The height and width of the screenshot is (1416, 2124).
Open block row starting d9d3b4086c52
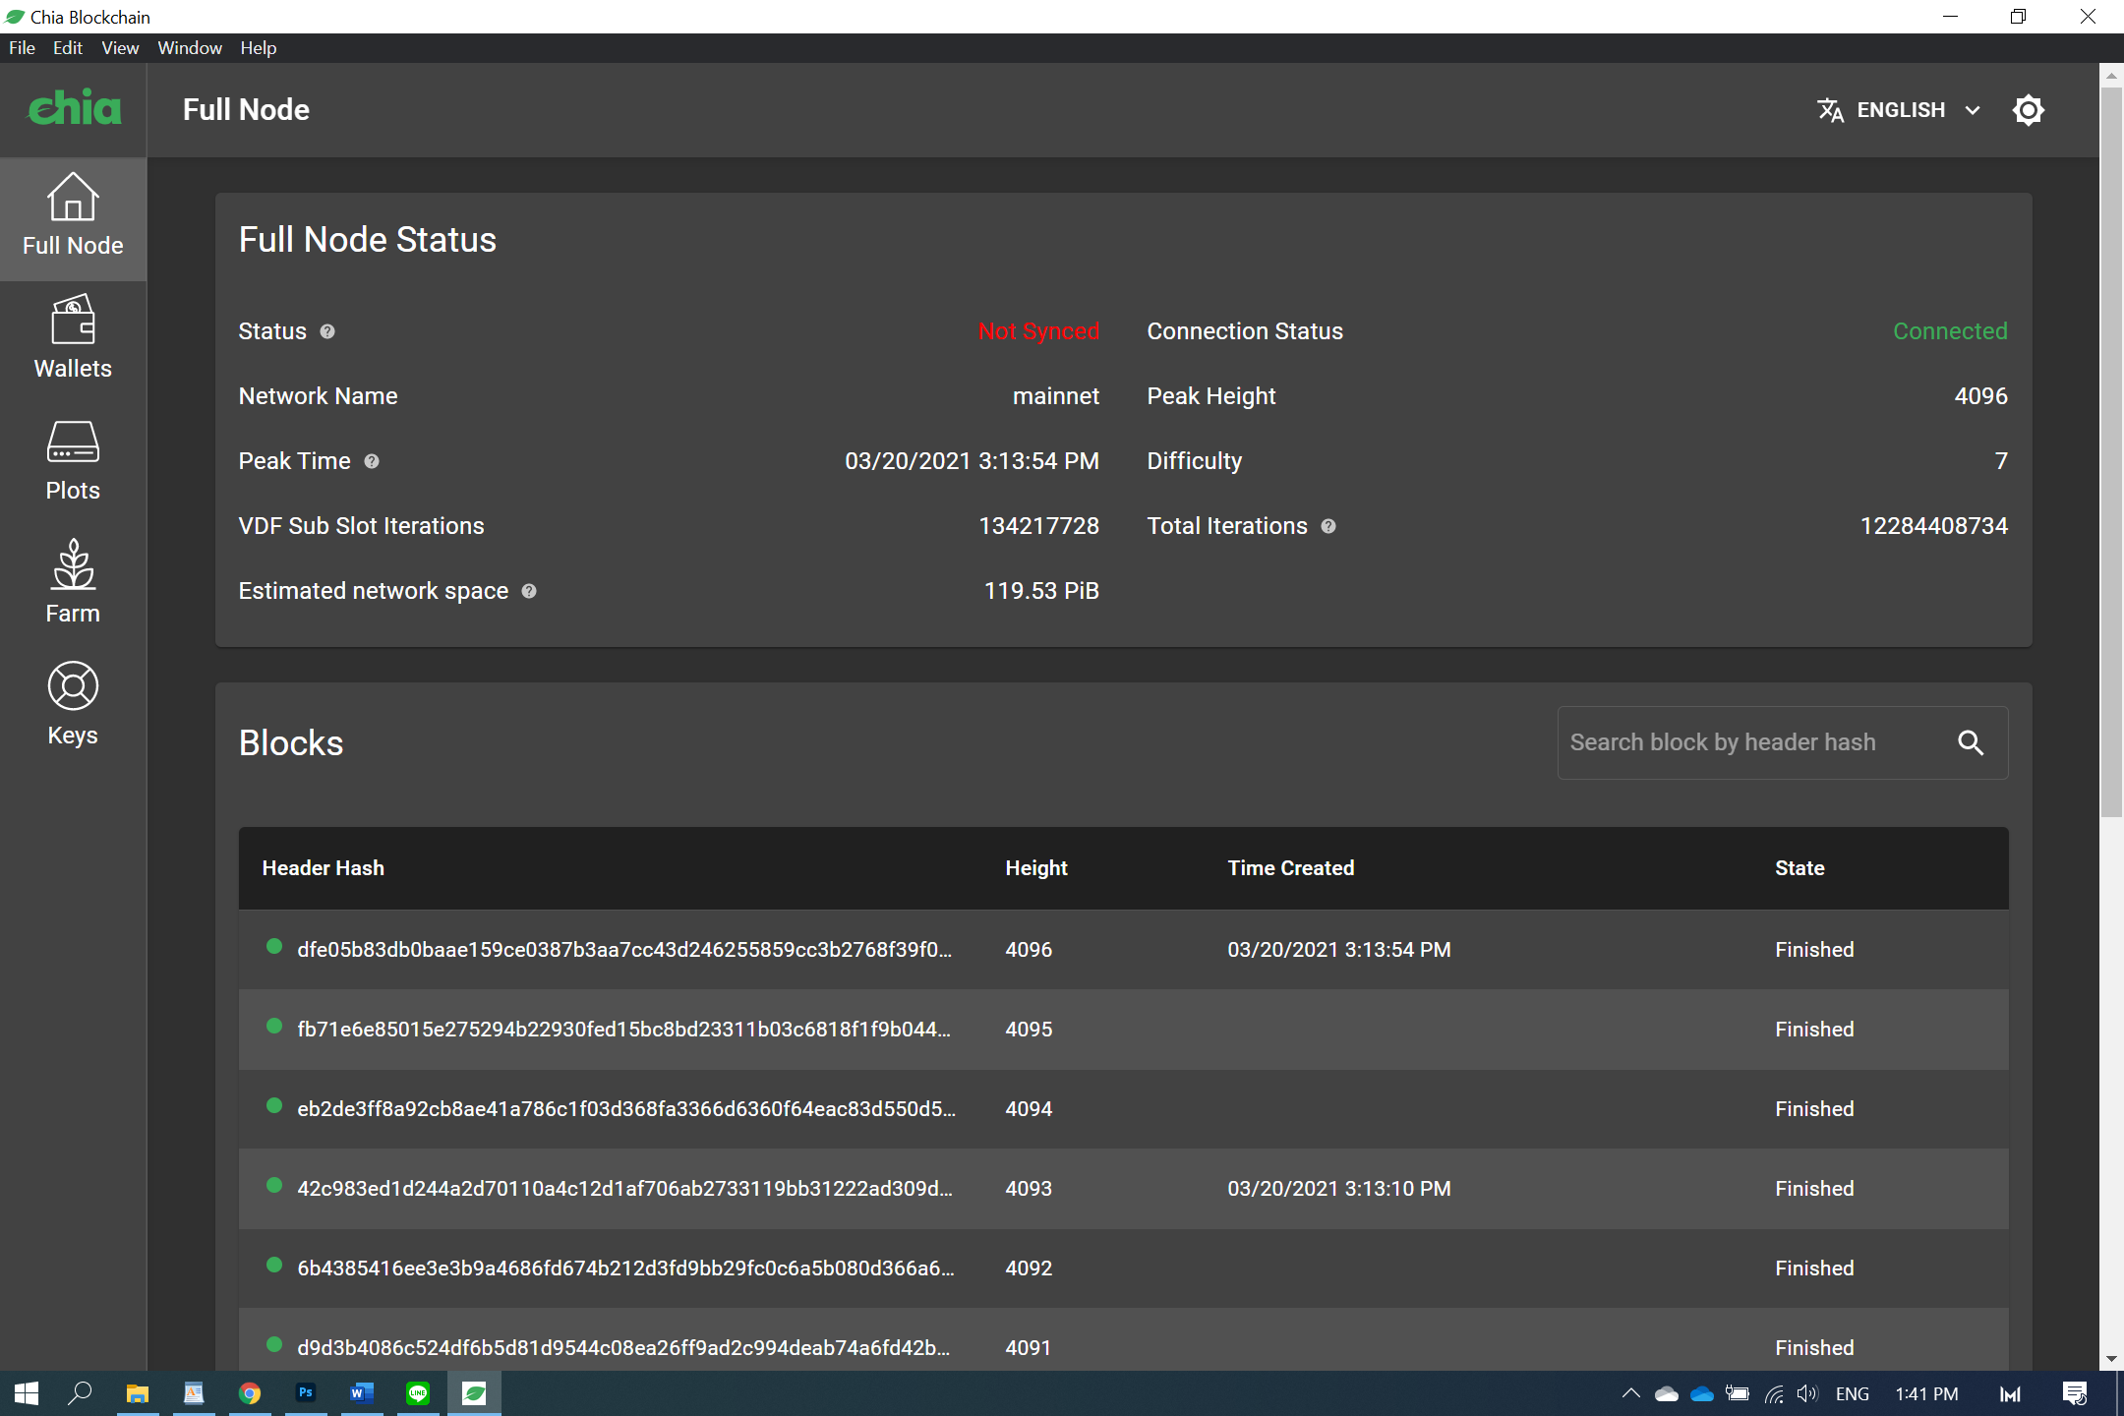click(x=1123, y=1341)
